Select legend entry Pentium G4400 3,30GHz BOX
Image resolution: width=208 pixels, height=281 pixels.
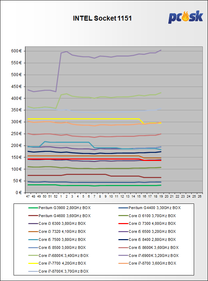pos(150,208)
